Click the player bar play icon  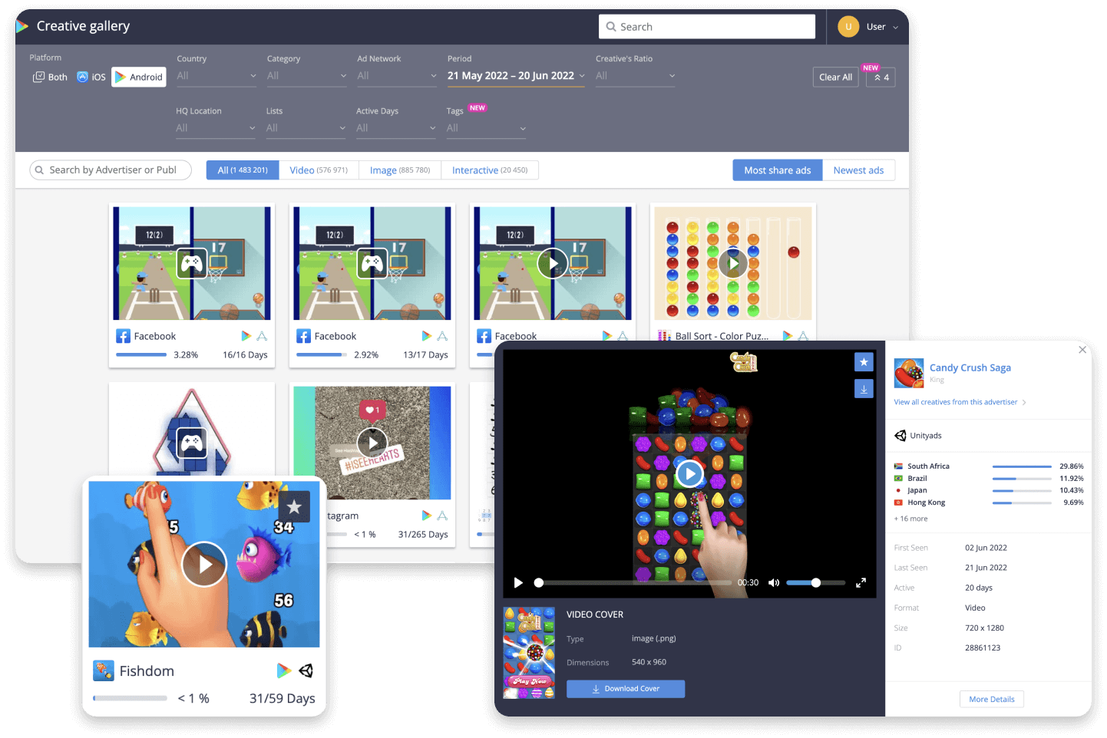518,583
